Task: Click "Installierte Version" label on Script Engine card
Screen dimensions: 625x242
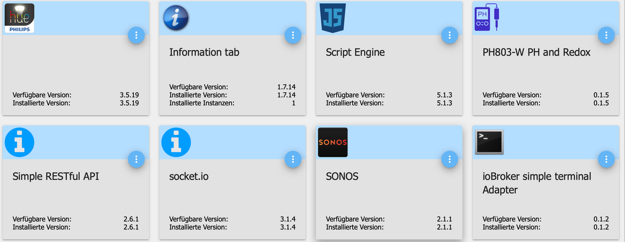Action: coord(355,103)
